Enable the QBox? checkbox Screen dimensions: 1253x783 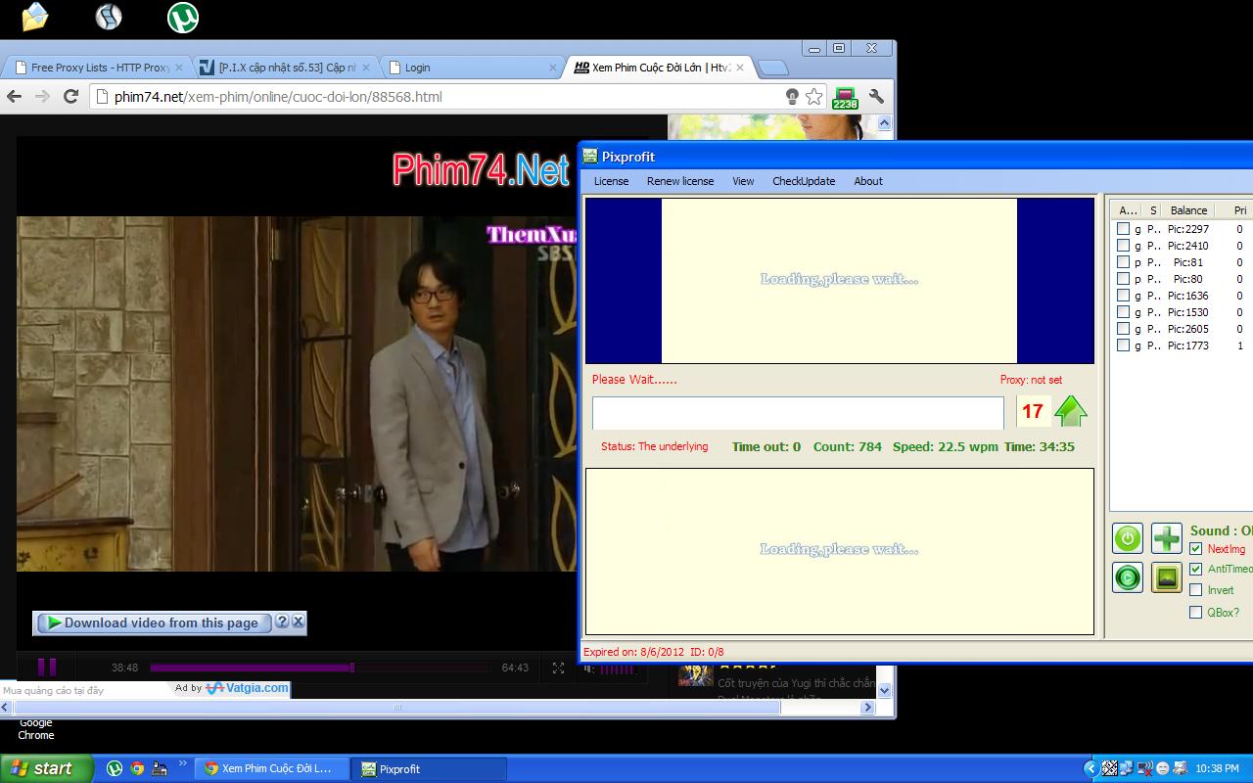tap(1195, 613)
